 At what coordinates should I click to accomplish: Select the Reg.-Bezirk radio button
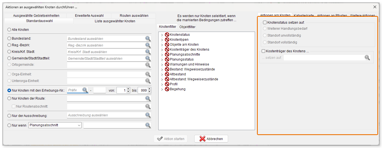click(9, 45)
